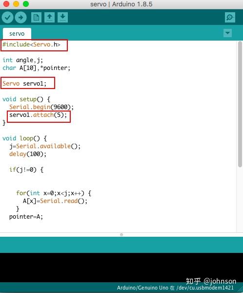Screen dimensions: 243x293
Task: Click the red close window button
Action: coord(6,4)
